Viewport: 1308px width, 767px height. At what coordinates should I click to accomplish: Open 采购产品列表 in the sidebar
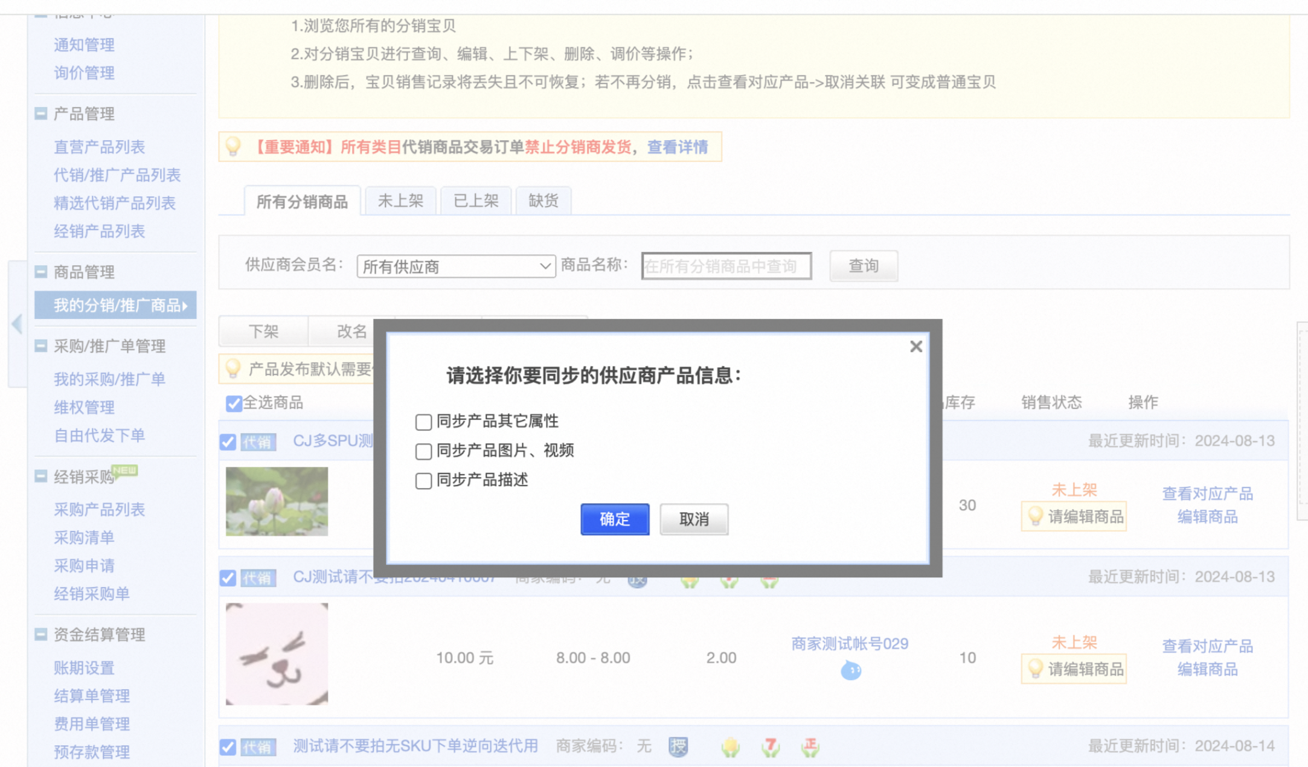(99, 510)
